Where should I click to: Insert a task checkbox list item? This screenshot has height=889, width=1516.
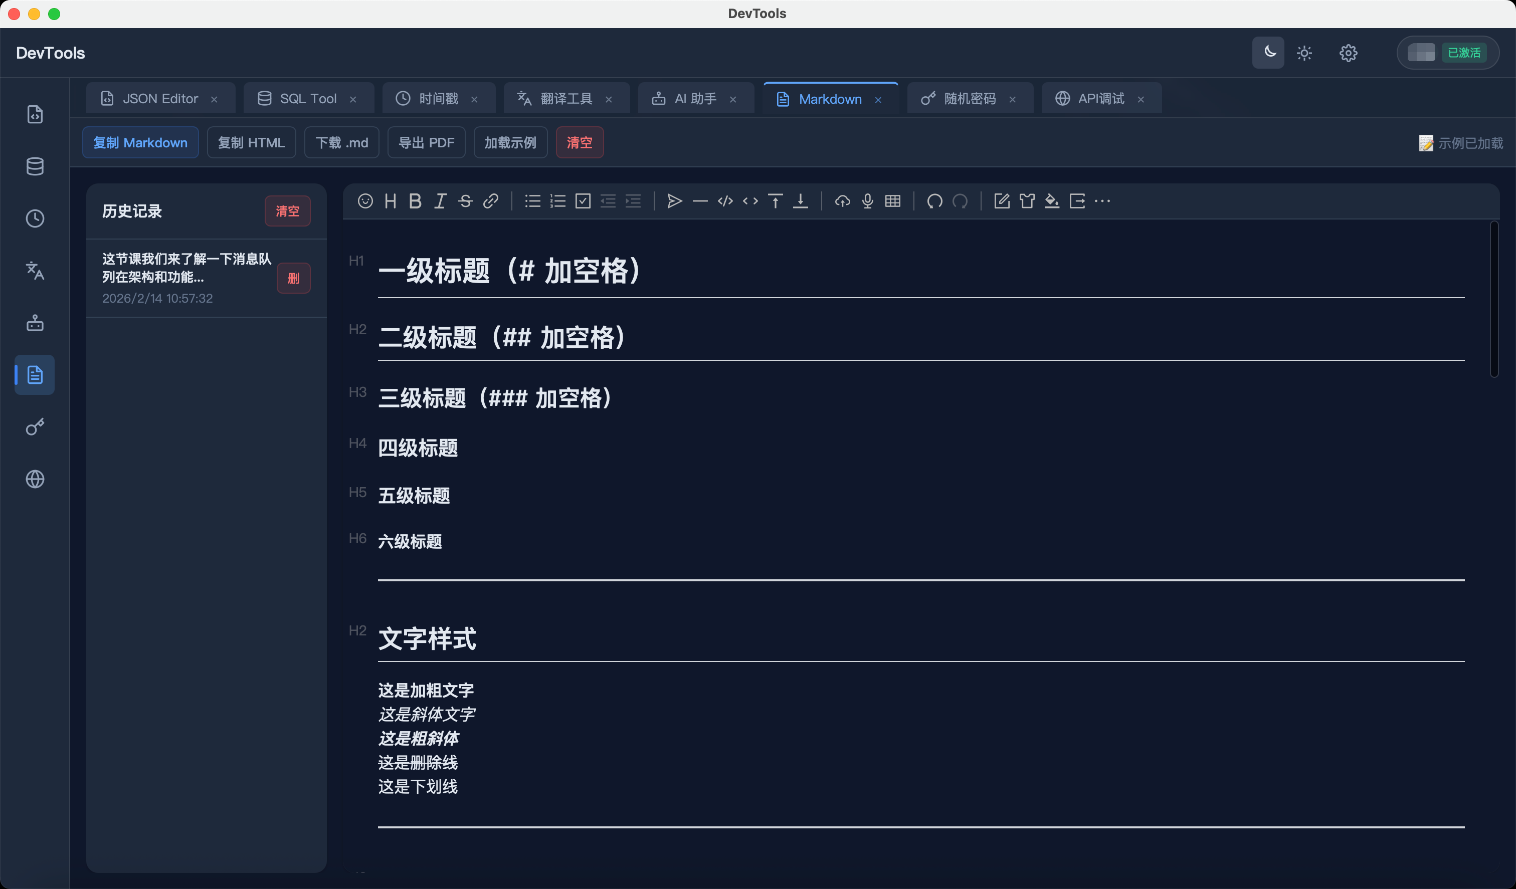[x=583, y=201]
